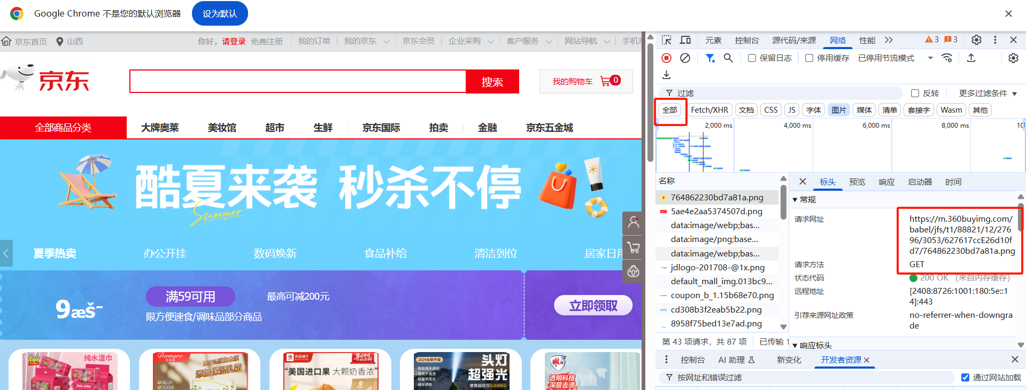Open network panel settings gear
Screen dimensions: 1026x390
(x=1013, y=58)
